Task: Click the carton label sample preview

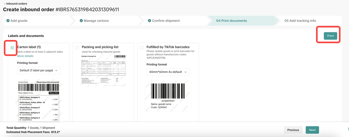Action: [x=38, y=101]
